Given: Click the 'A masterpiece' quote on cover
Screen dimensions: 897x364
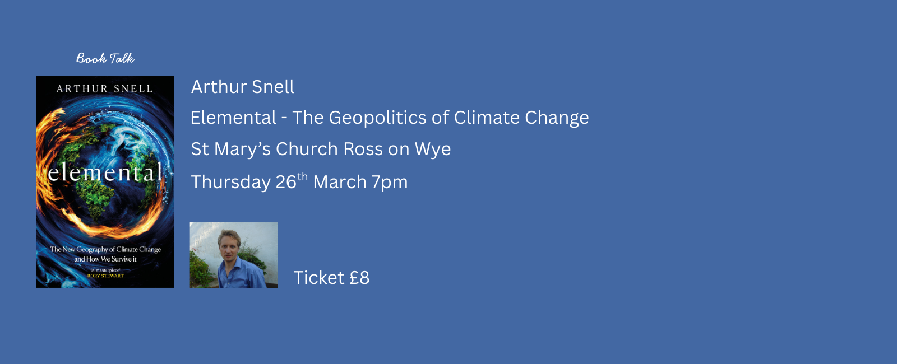Looking at the screenshot, I should click(x=105, y=270).
